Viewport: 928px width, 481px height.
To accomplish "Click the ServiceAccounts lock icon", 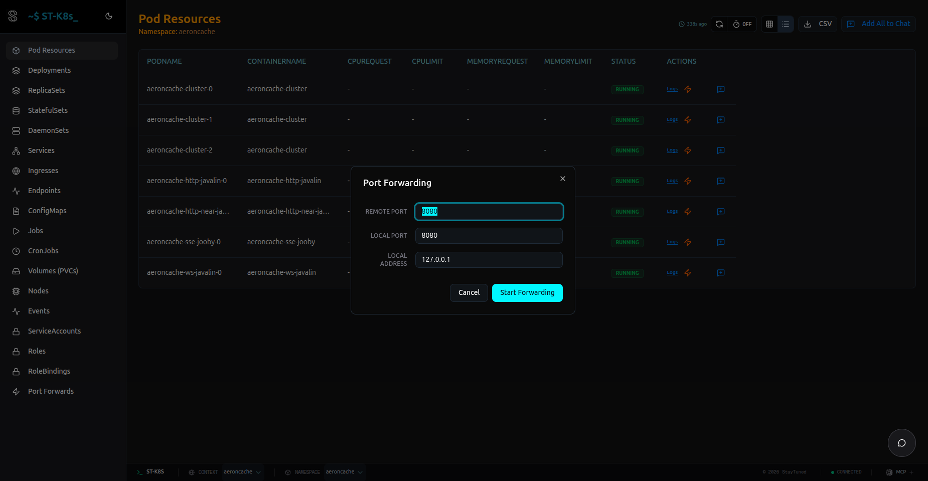I will 16,331.
